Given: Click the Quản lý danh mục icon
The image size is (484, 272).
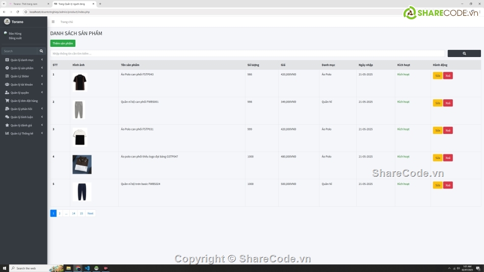Looking at the screenshot, I should point(7,60).
